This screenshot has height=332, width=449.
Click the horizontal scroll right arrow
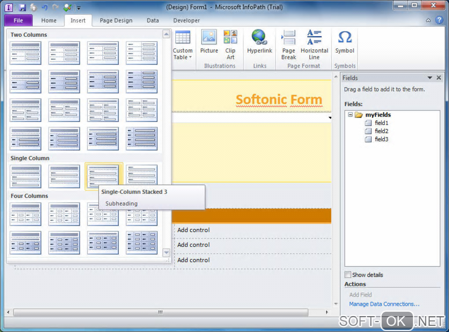click(327, 312)
